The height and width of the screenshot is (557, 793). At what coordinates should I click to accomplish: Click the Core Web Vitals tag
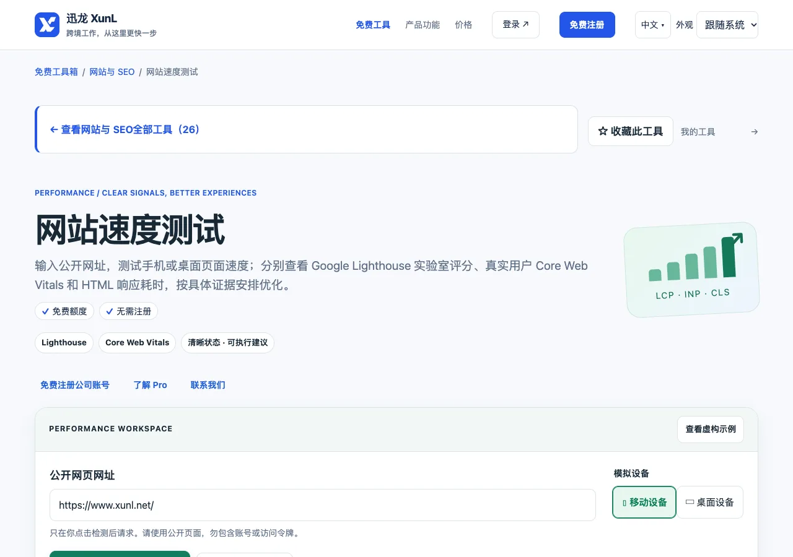tap(137, 343)
